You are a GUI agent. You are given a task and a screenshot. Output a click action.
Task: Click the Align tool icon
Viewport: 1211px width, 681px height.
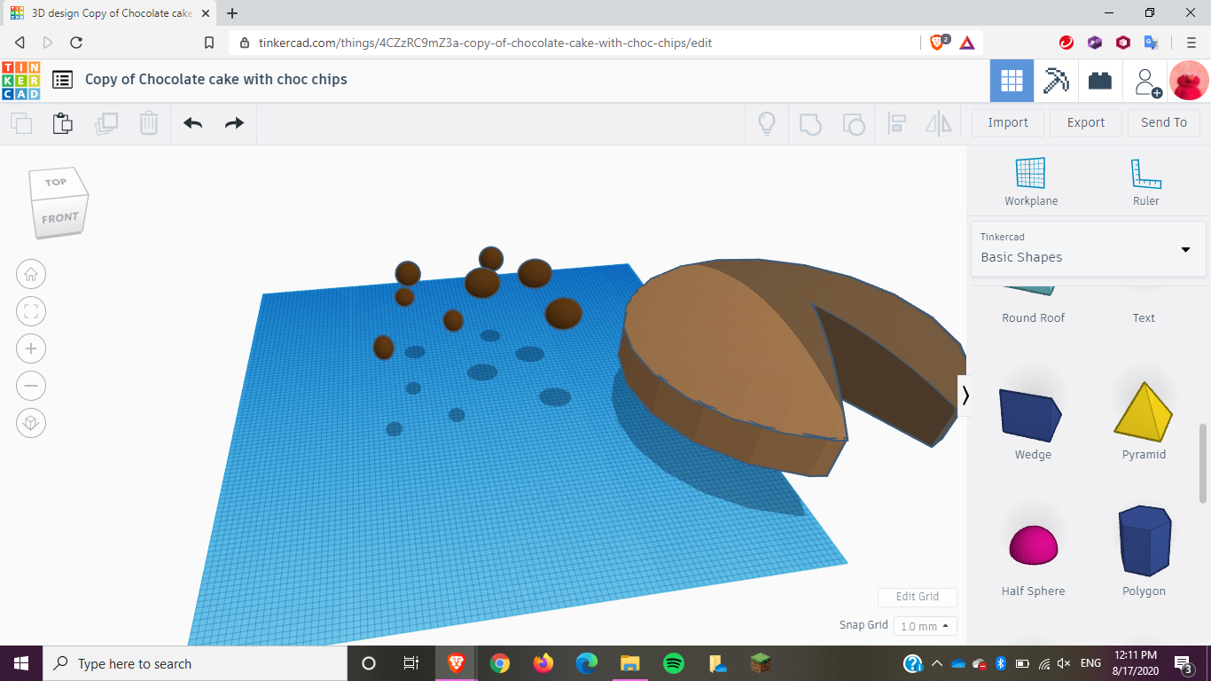coord(896,123)
